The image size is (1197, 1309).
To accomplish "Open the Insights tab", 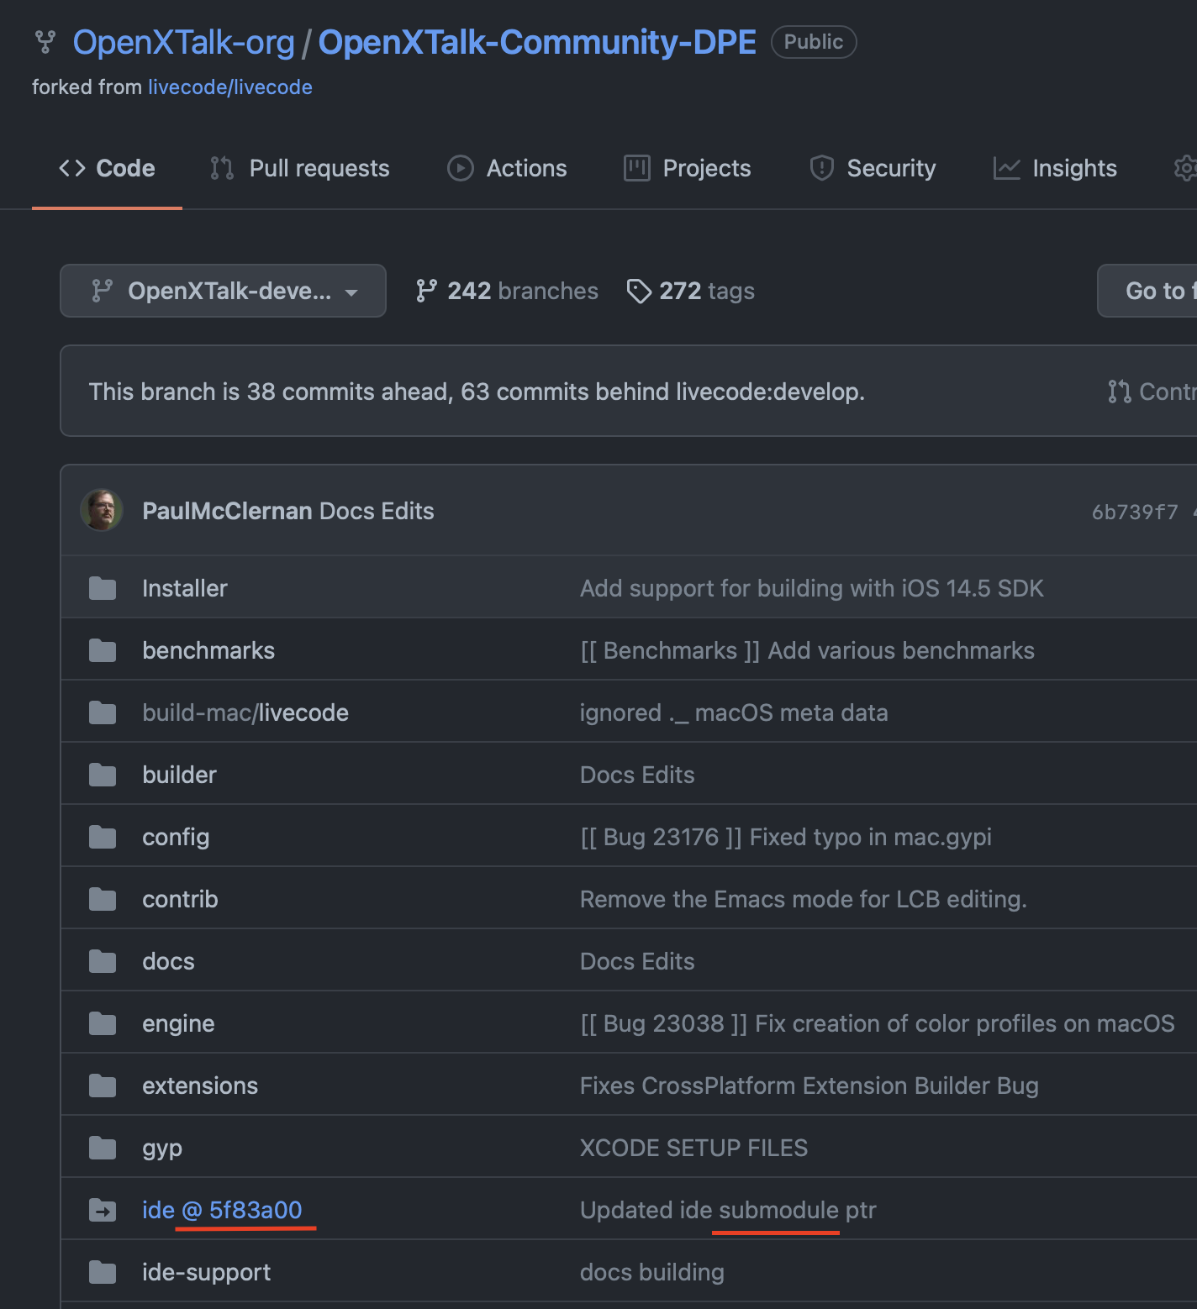I will click(1055, 168).
